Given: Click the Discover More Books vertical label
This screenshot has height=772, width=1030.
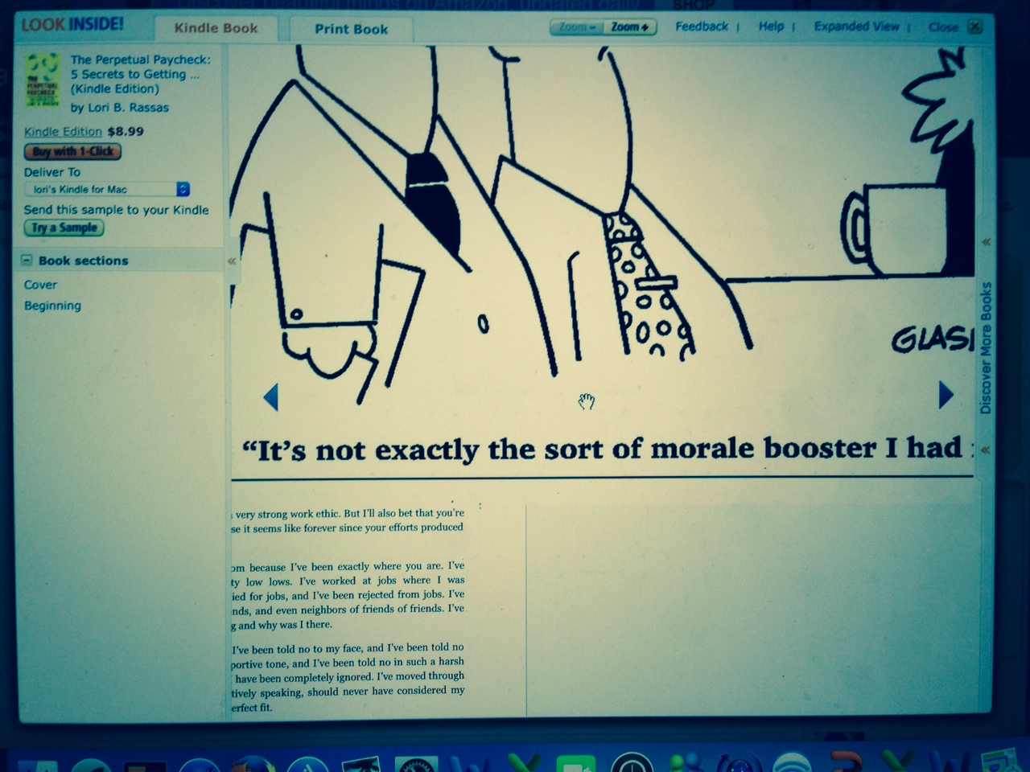Looking at the screenshot, I should pos(986,347).
